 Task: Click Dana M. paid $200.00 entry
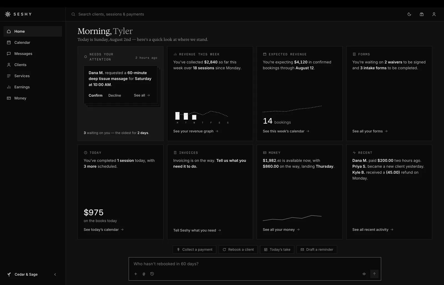(387, 161)
